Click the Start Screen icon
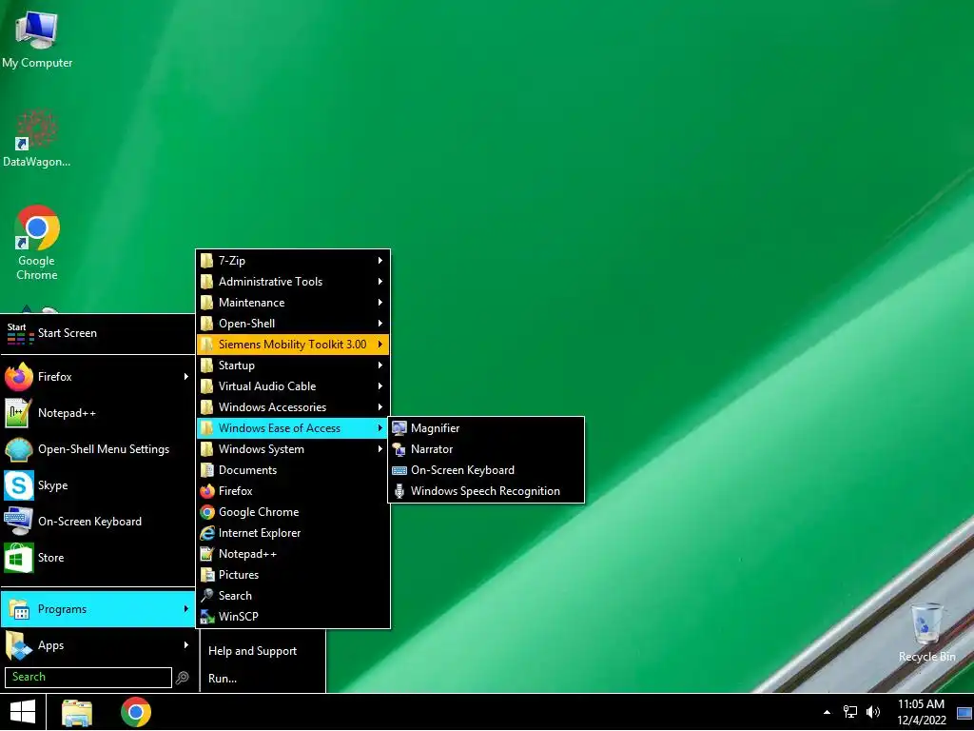The width and height of the screenshot is (974, 731). 20,333
